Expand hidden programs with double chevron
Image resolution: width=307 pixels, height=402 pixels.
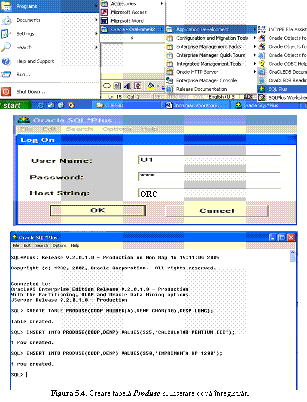(x=132, y=38)
